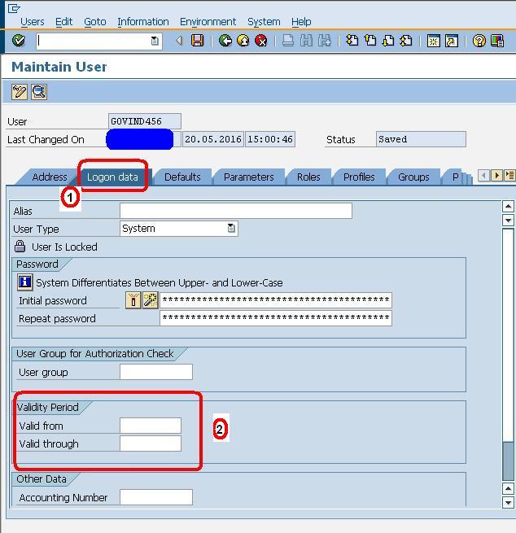Open the command field history dropdown
Screen dimensions: 516x533
pyautogui.click(x=155, y=42)
